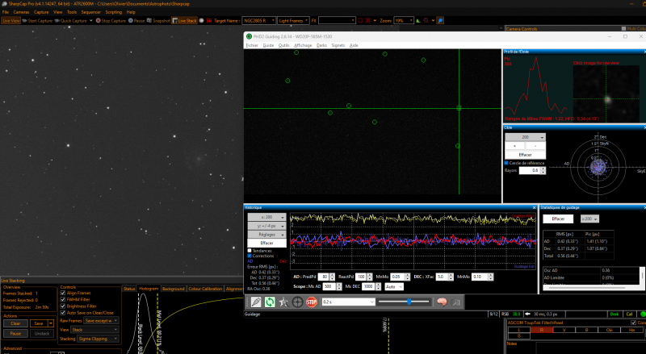
Task: Uncheck the Corrections checkbox
Action: 250,256
